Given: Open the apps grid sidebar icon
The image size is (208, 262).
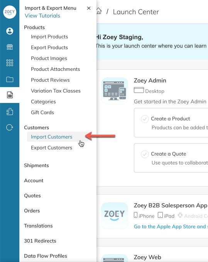Looking at the screenshot, I should (10, 63).
